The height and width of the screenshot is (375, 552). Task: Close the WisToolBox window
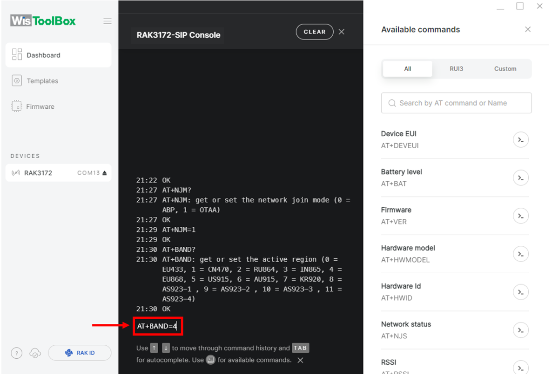[540, 6]
